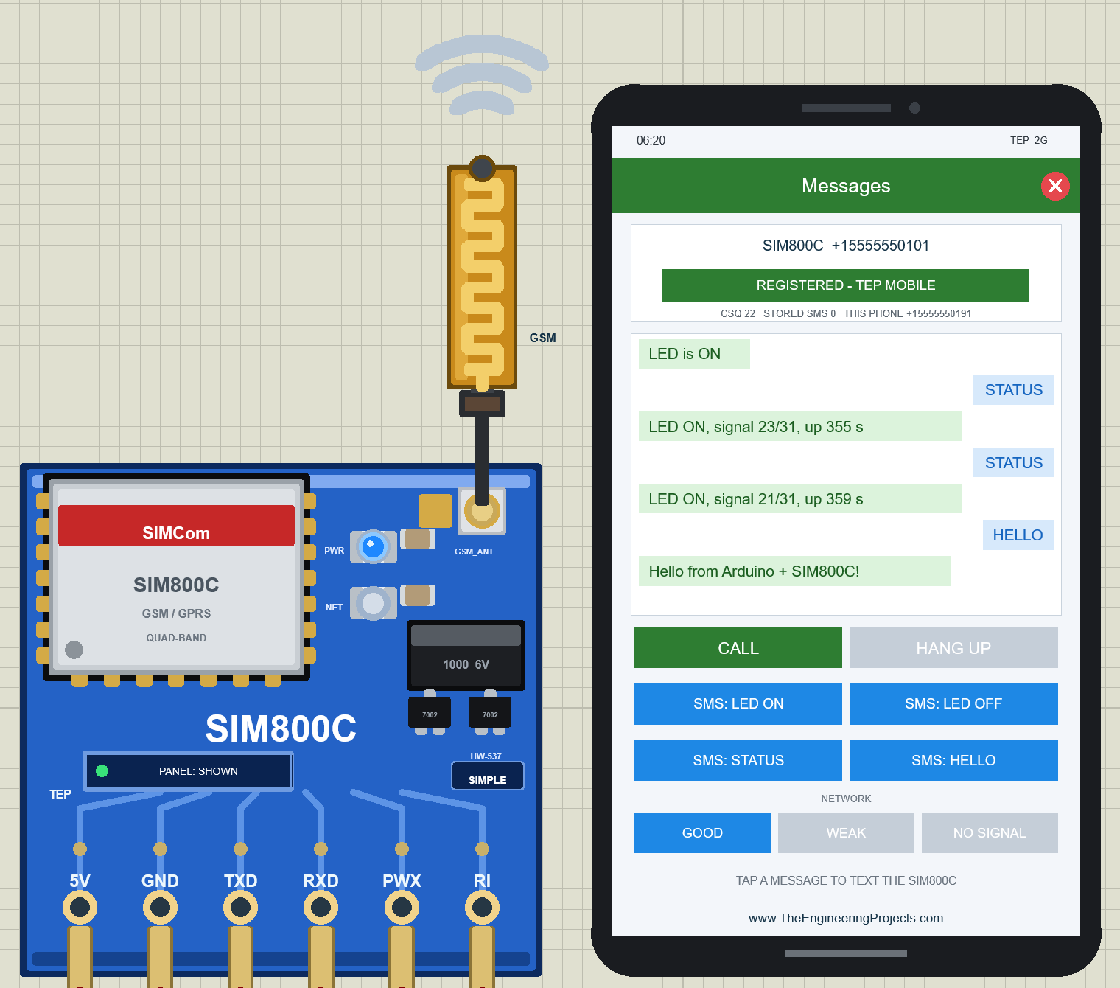Tap the HANG UP button
The width and height of the screenshot is (1120, 988).
tap(953, 647)
